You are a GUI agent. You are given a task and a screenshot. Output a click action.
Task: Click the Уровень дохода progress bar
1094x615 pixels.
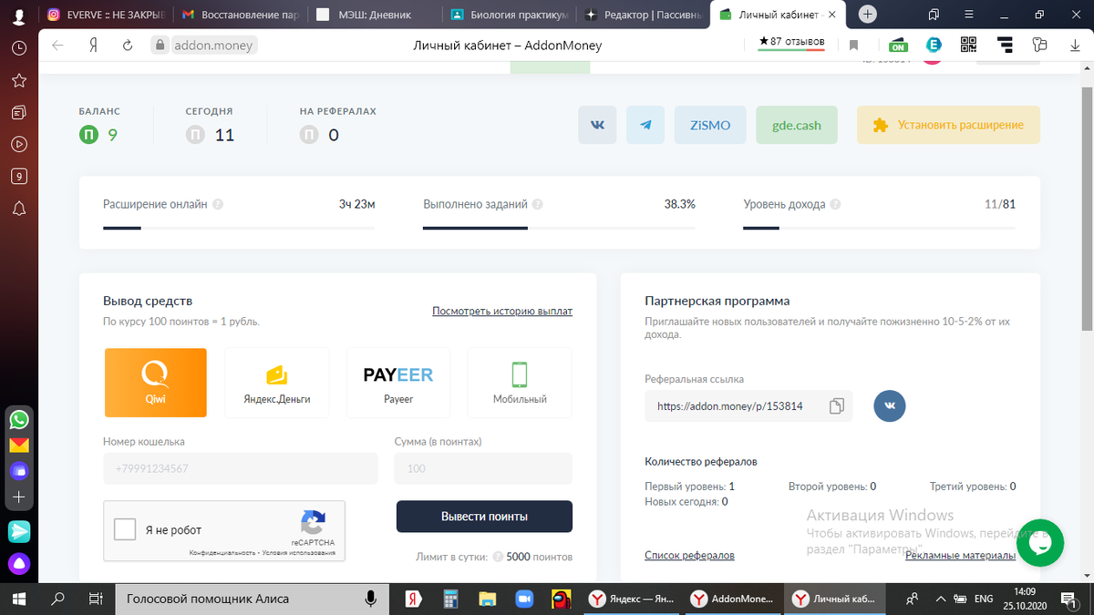(x=879, y=227)
